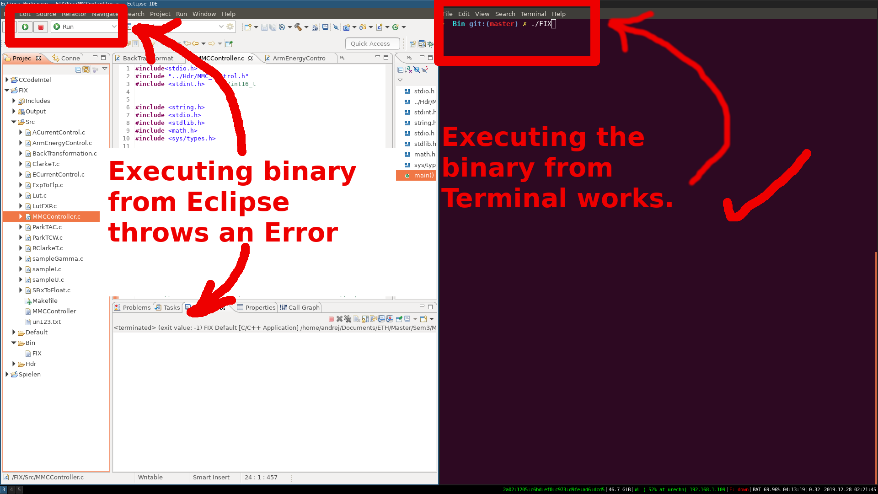Open Run menu in Eclipse menu bar
This screenshot has height=494, width=878.
[x=182, y=14]
